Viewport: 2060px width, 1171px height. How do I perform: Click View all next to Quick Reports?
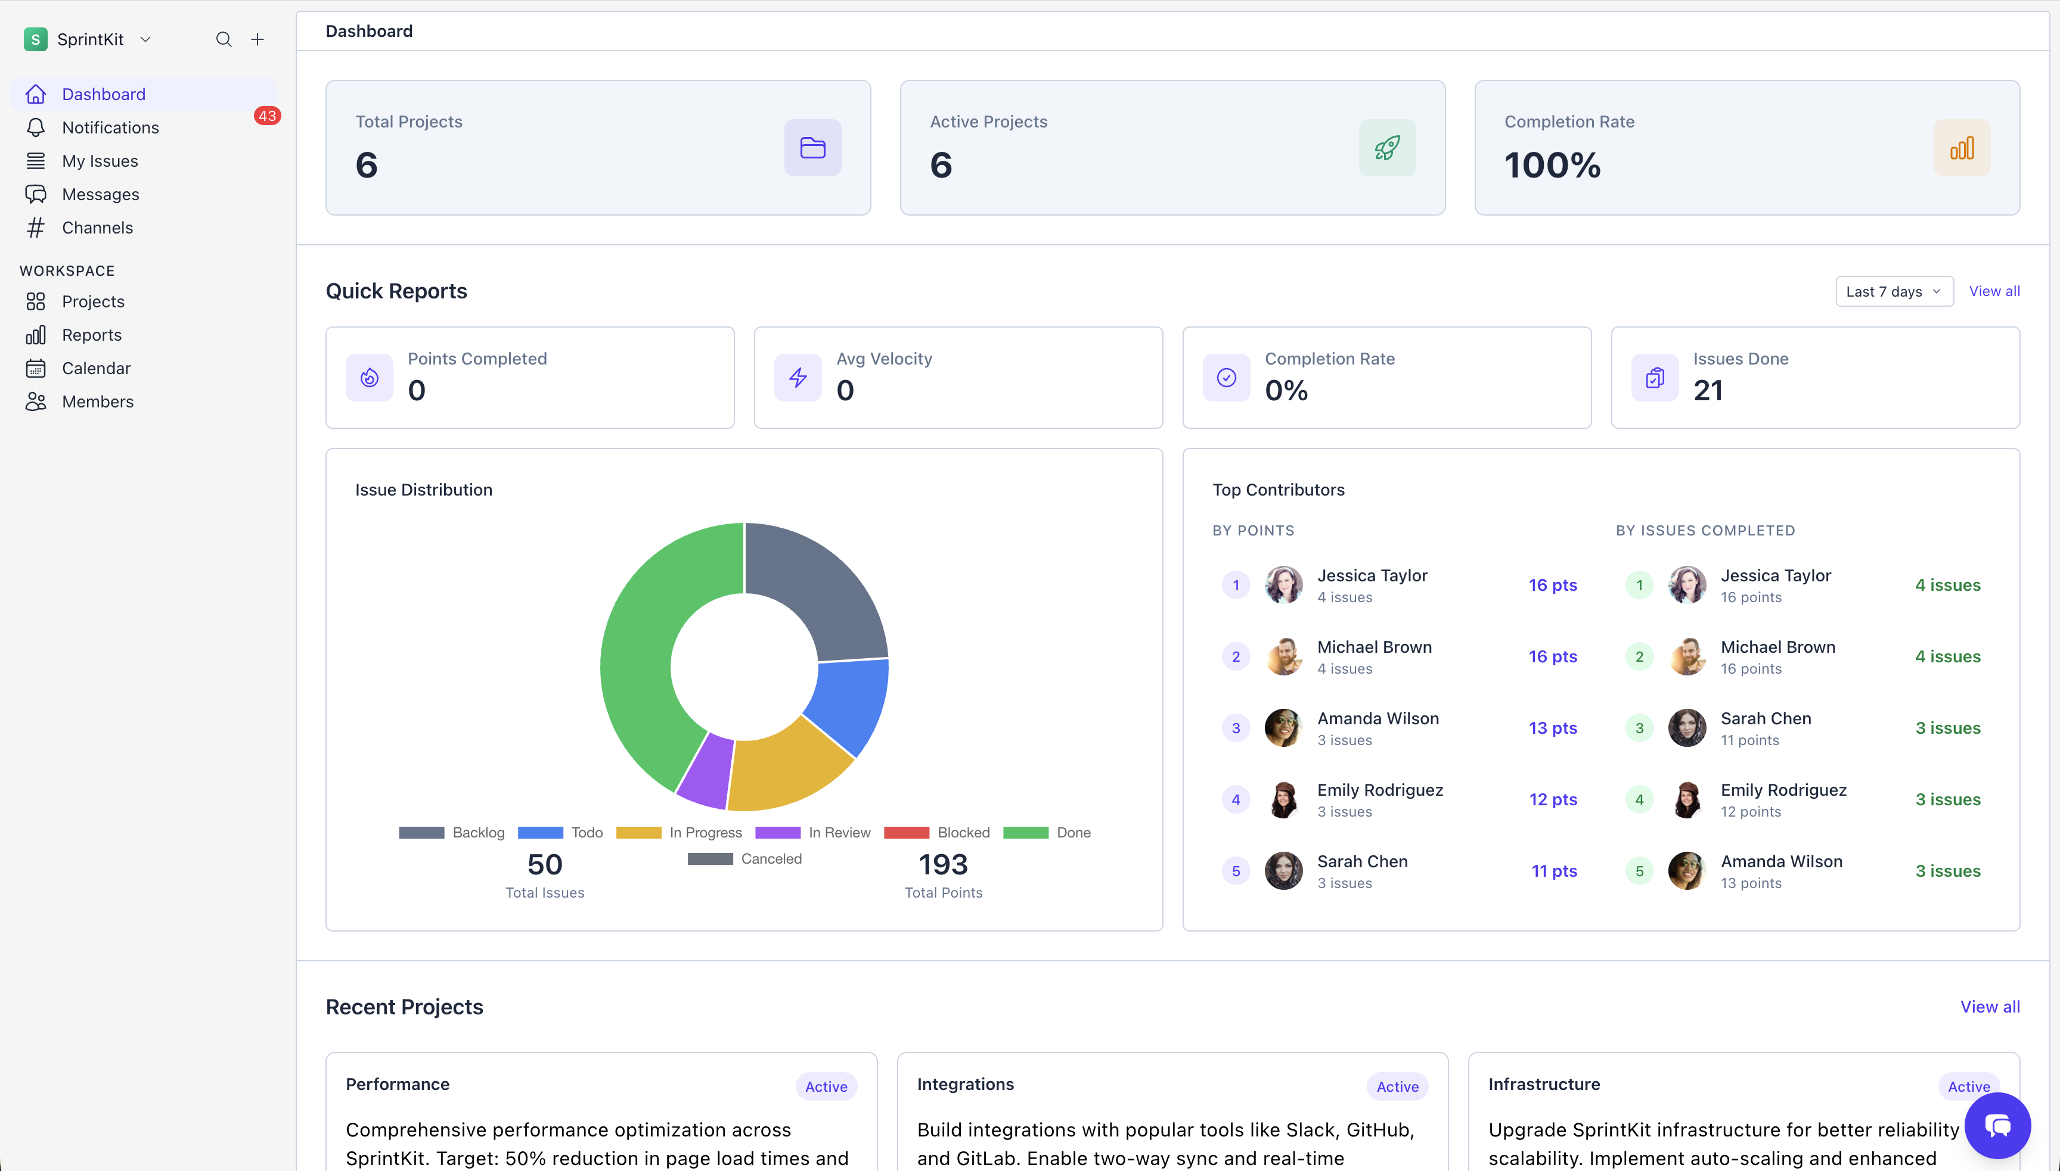point(1995,291)
